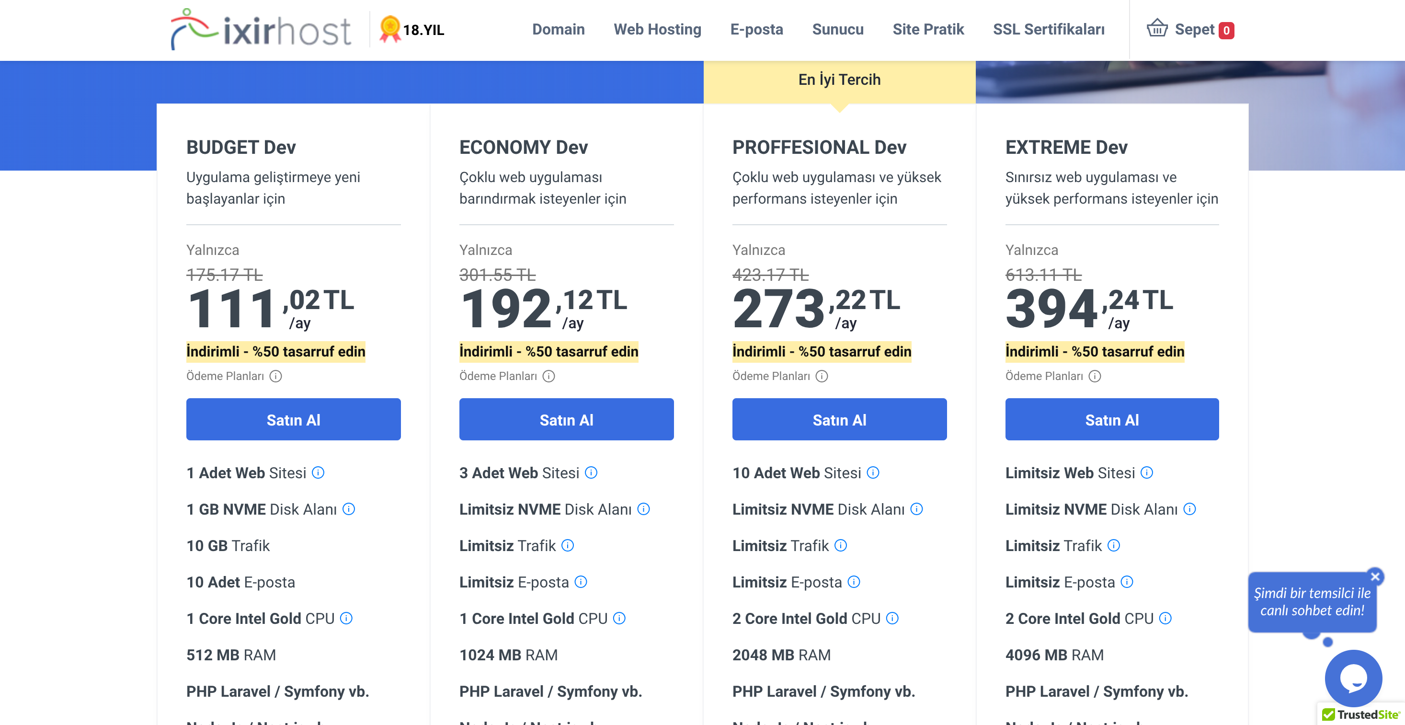Click info icon beside 2048 MB plan's 2 Core CPU

(x=892, y=618)
